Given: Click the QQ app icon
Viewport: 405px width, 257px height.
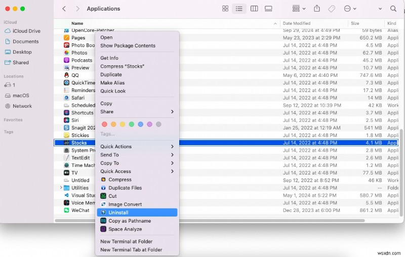Looking at the screenshot, I should pos(67,75).
